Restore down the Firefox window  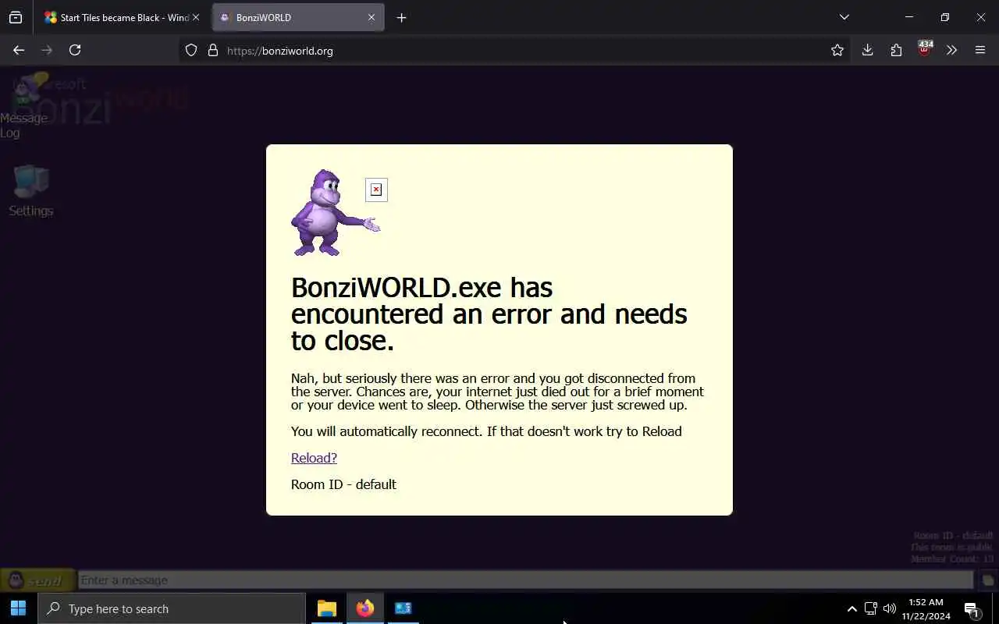point(945,17)
